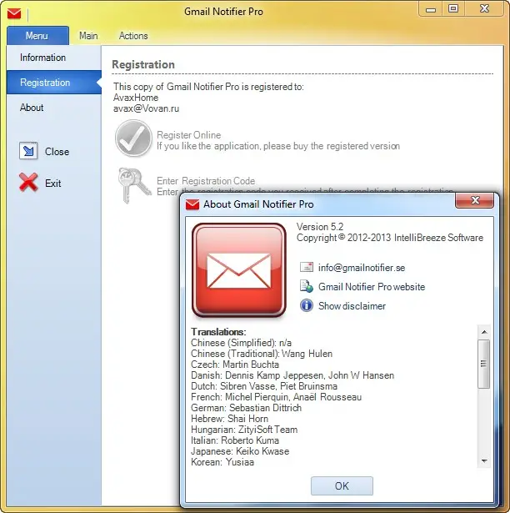510x513 pixels.
Task: Click the envelope icon in About dialog title
Action: [192, 204]
